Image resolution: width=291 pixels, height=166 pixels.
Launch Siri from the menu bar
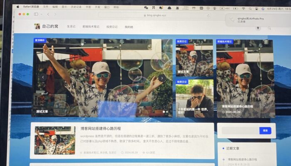(x=263, y=9)
